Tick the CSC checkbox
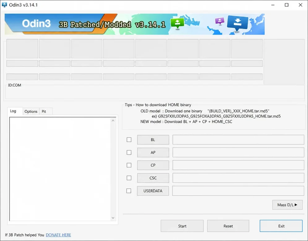The height and width of the screenshot is (241, 308). 129,178
